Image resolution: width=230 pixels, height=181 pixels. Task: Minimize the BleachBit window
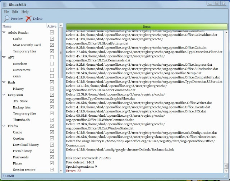pos(210,3)
